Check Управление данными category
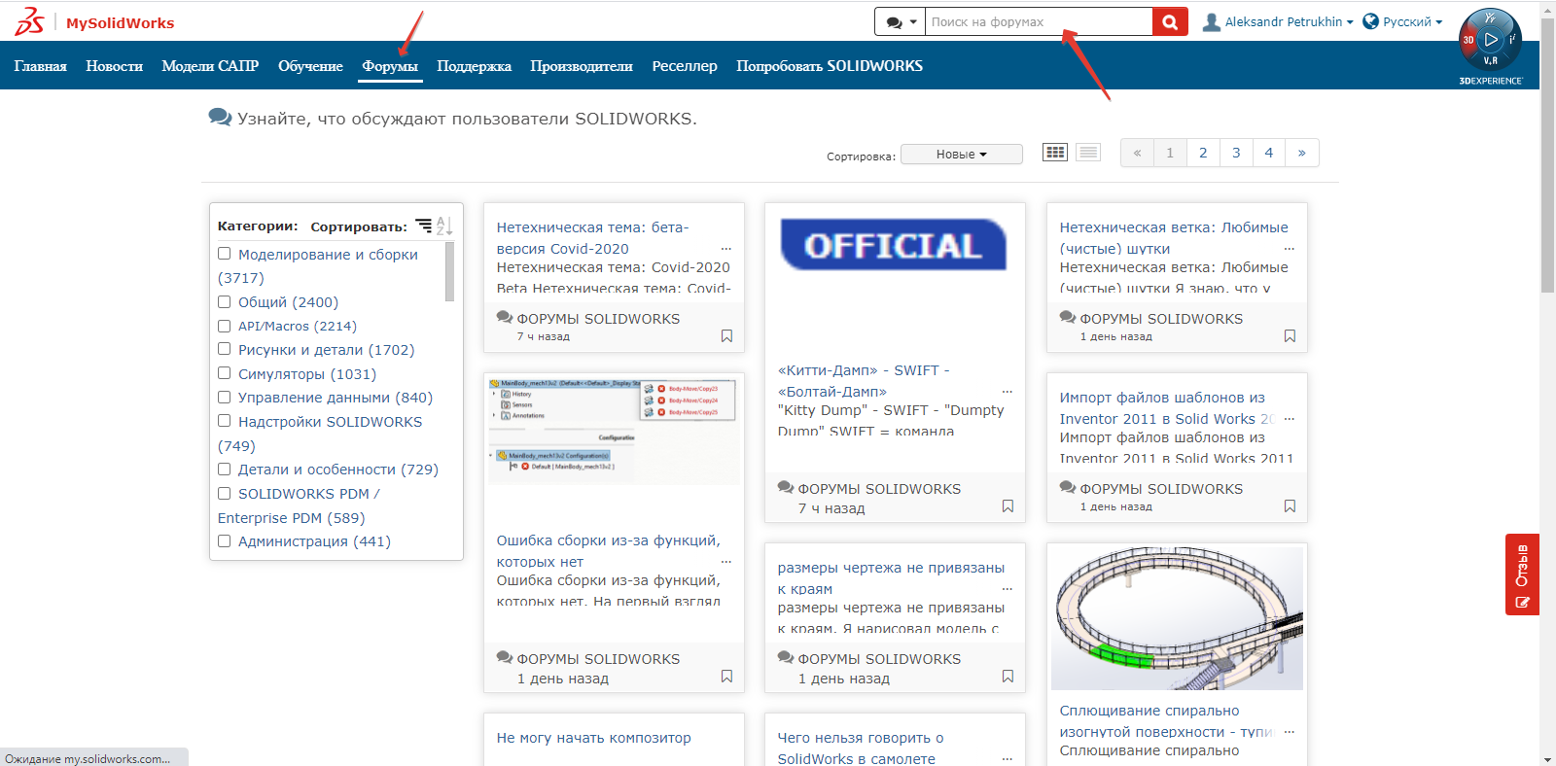1556x766 pixels. pos(225,397)
